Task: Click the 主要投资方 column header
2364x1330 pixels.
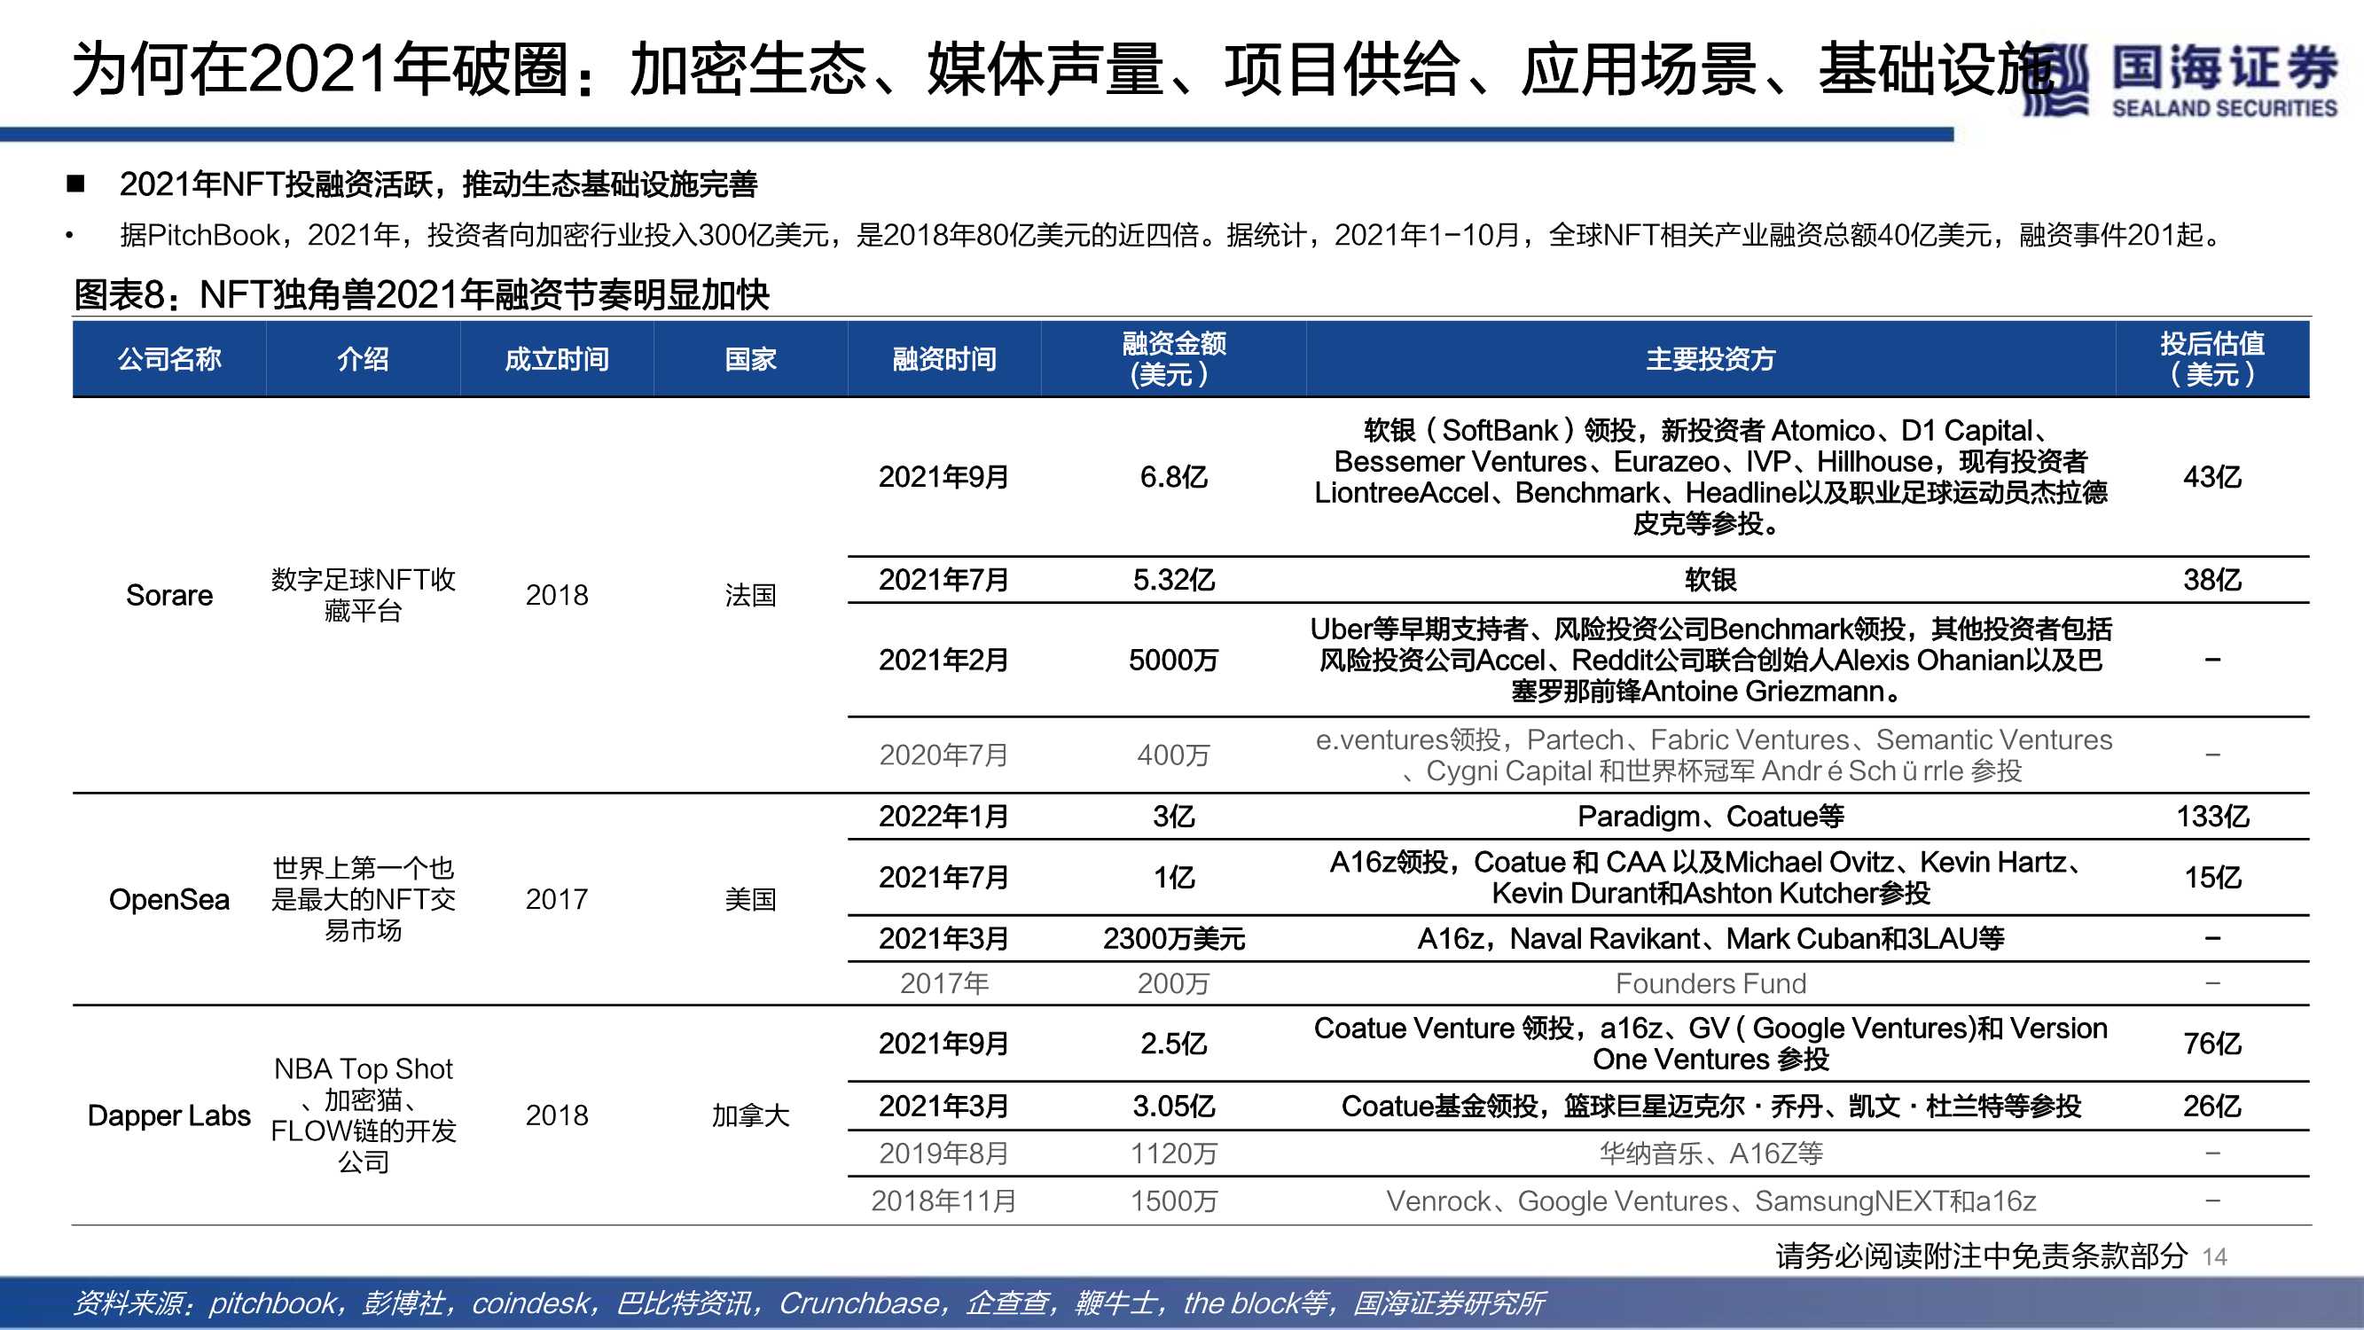Action: click(x=1710, y=359)
